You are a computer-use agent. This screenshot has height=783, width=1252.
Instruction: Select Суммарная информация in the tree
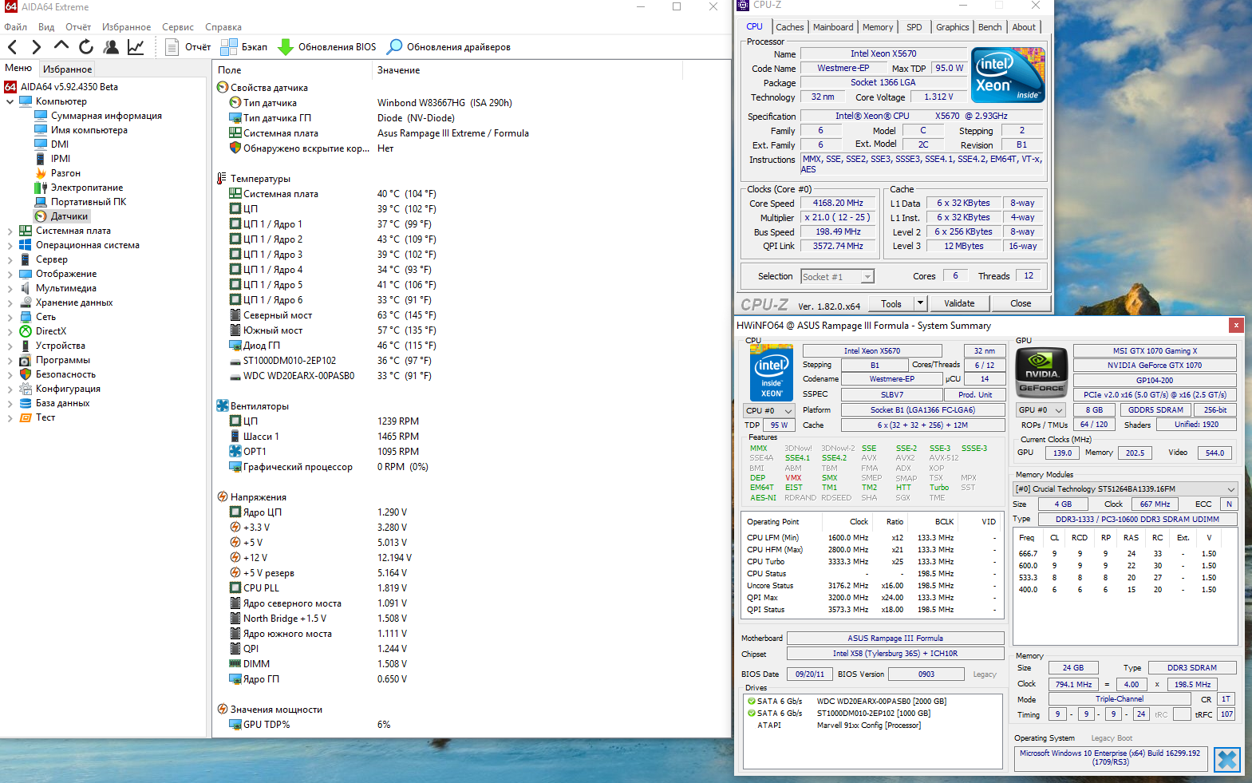click(106, 116)
